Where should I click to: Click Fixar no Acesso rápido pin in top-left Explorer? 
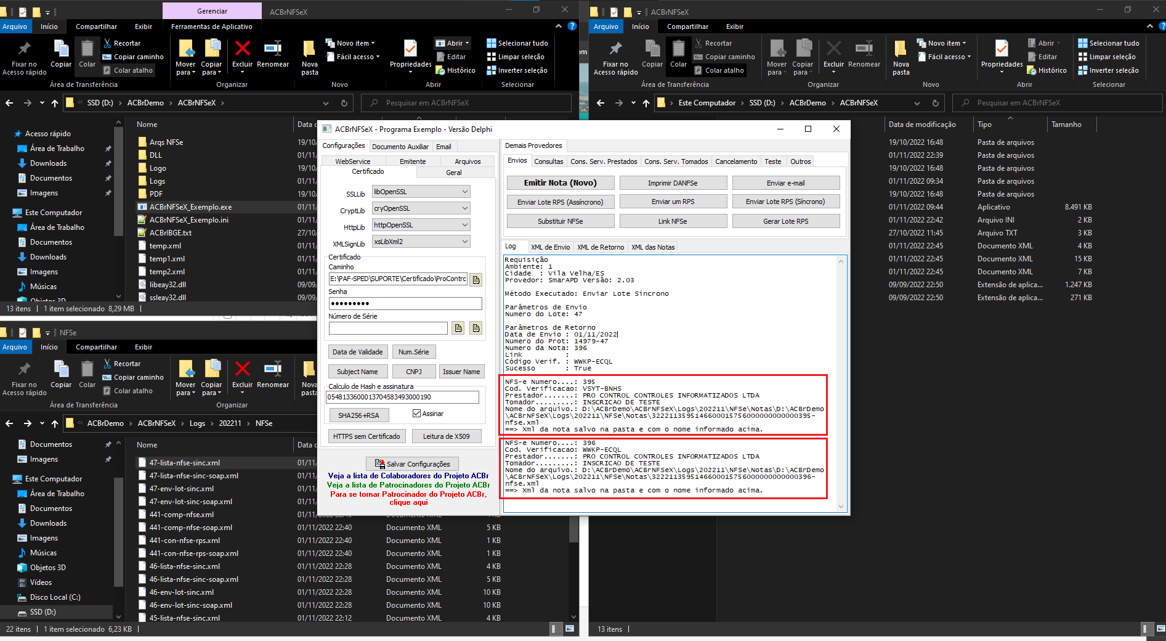point(24,49)
